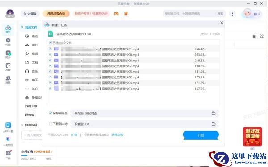Click the green BT torrent file icon
Viewport: 268px width, 167px height.
coord(50,34)
